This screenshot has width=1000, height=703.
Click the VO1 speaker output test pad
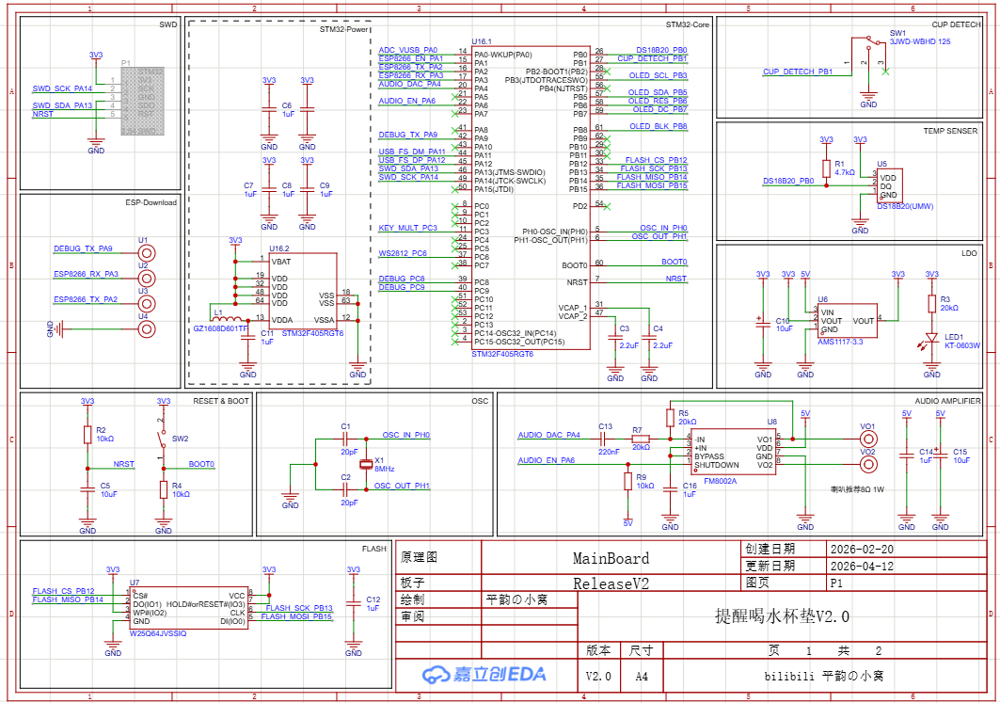pyautogui.click(x=867, y=439)
